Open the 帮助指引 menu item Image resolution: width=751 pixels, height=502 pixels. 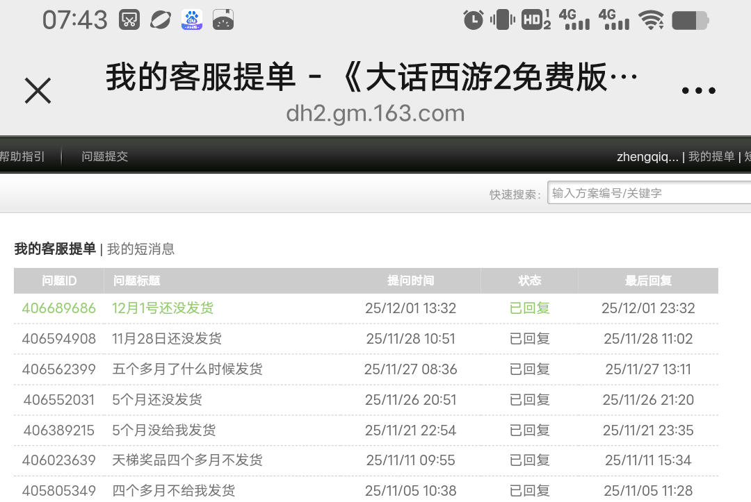click(22, 157)
